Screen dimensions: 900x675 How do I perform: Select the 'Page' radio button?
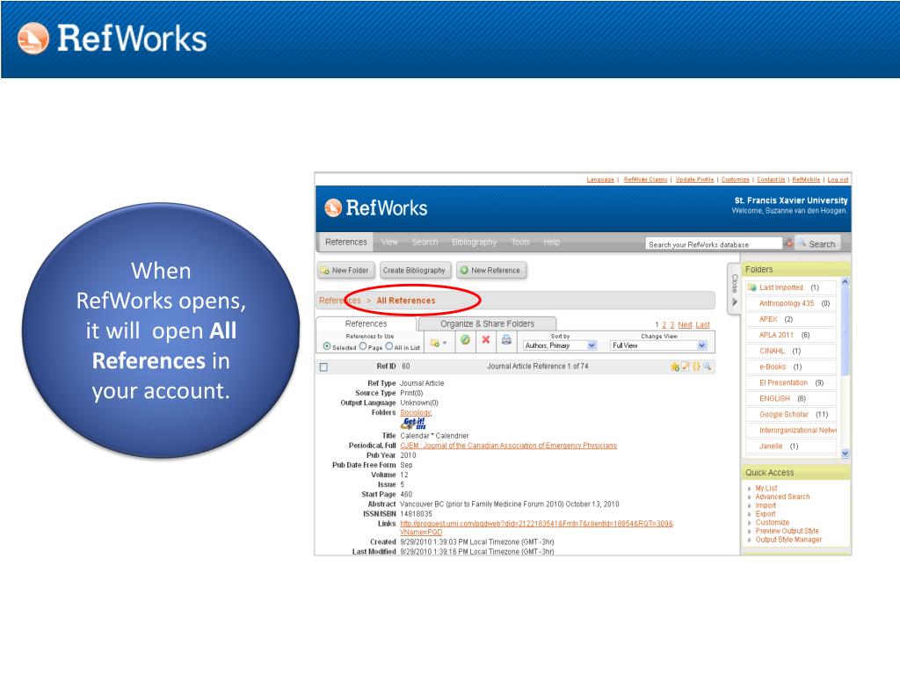(363, 346)
